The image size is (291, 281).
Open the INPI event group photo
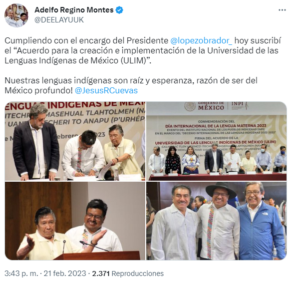point(217,141)
